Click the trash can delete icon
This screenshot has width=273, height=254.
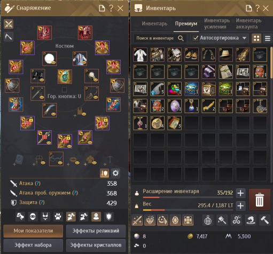coord(260,200)
